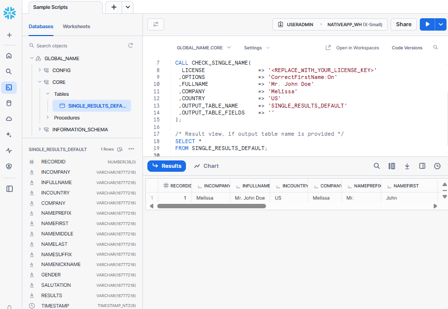This screenshot has width=448, height=309.
Task: Select the 'US' result cell
Action: [289, 198]
